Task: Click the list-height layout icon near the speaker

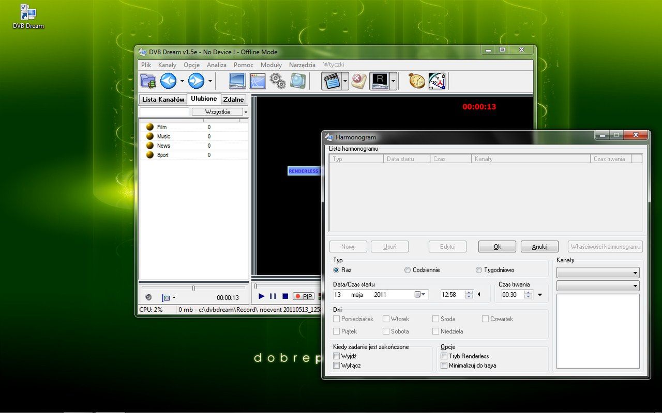Action: coord(165,298)
